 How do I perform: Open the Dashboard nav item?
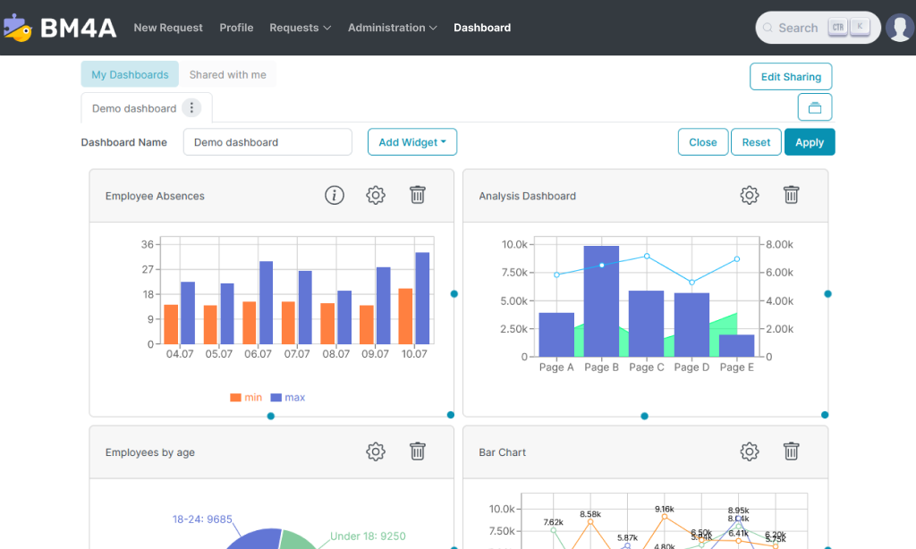(482, 28)
